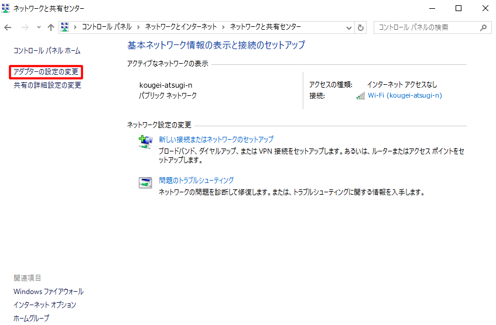Close the ネットワークと共有センター window
The height and width of the screenshot is (325, 496).
point(485,8)
